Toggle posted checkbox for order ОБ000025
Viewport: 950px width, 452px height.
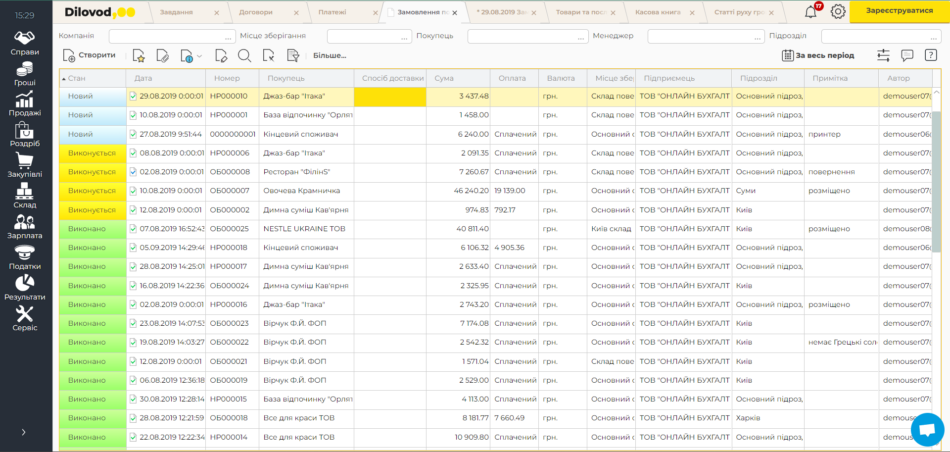[x=133, y=229]
